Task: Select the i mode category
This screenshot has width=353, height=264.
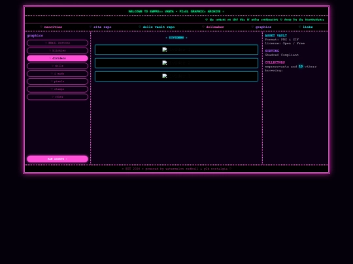Action: [58, 74]
